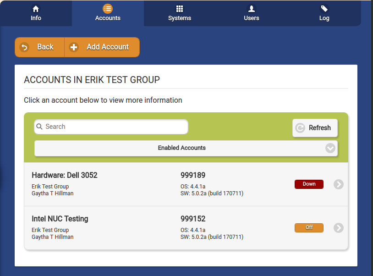
Task: Click SW build text for account 999152
Action: tap(212, 237)
